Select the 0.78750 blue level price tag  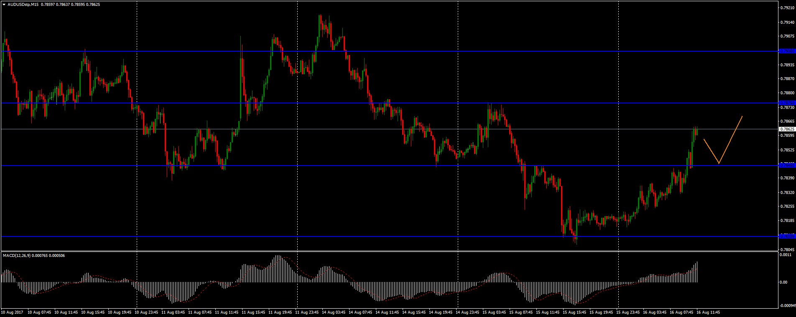pos(787,103)
